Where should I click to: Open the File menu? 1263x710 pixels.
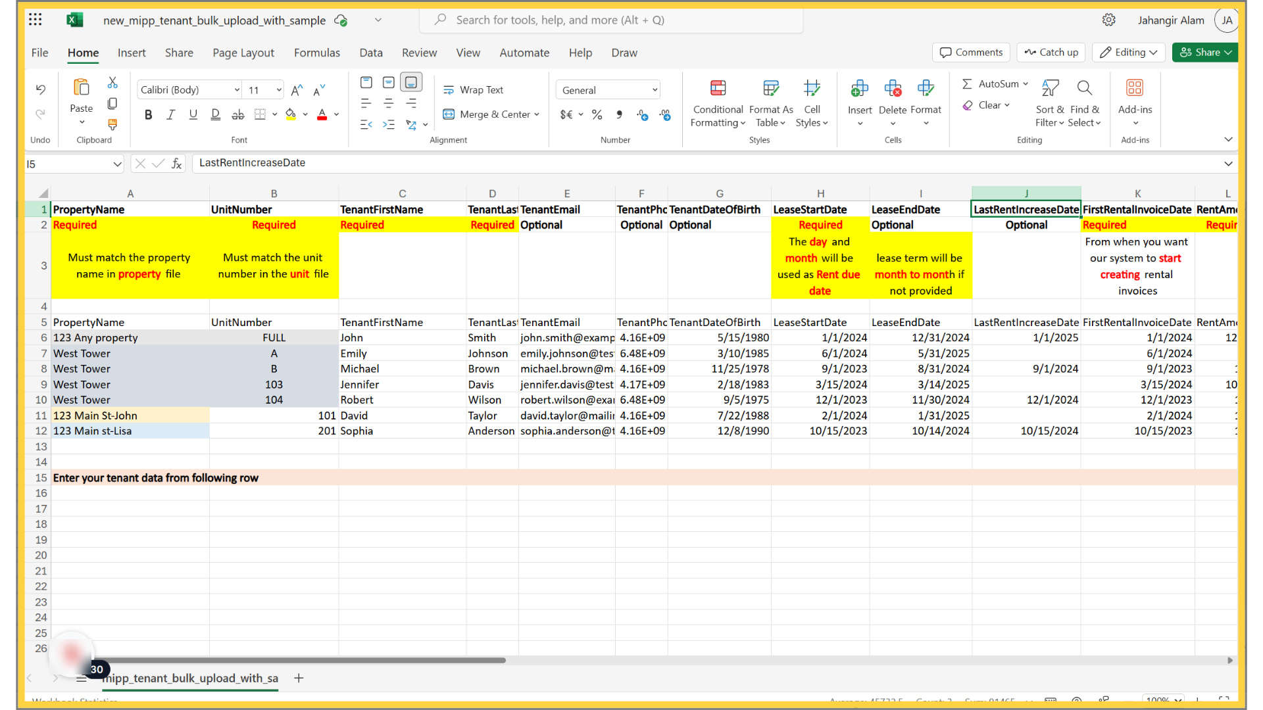pos(40,53)
